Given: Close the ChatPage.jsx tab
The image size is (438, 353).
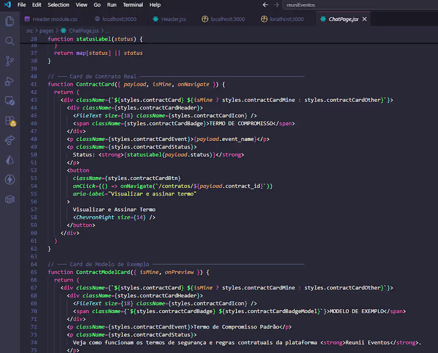Looking at the screenshot, I should point(364,19).
